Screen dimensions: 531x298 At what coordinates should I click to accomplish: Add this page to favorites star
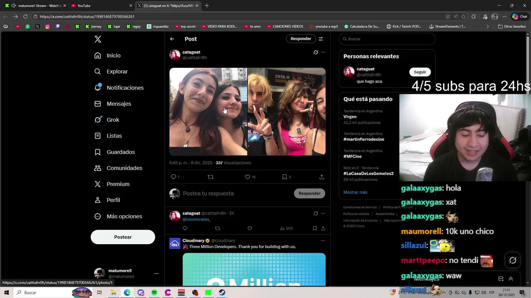point(463,17)
